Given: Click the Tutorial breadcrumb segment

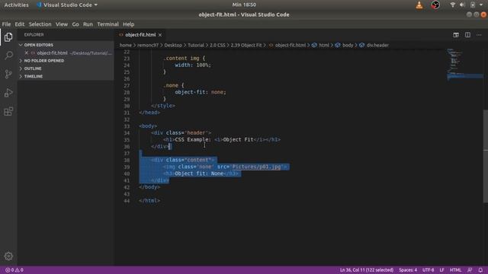Looking at the screenshot, I should (x=196, y=45).
